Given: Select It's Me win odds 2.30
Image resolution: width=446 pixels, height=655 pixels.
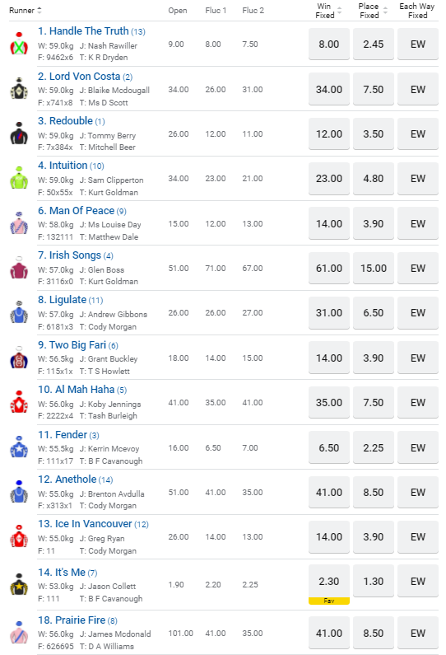Looking at the screenshot, I should click(329, 581).
